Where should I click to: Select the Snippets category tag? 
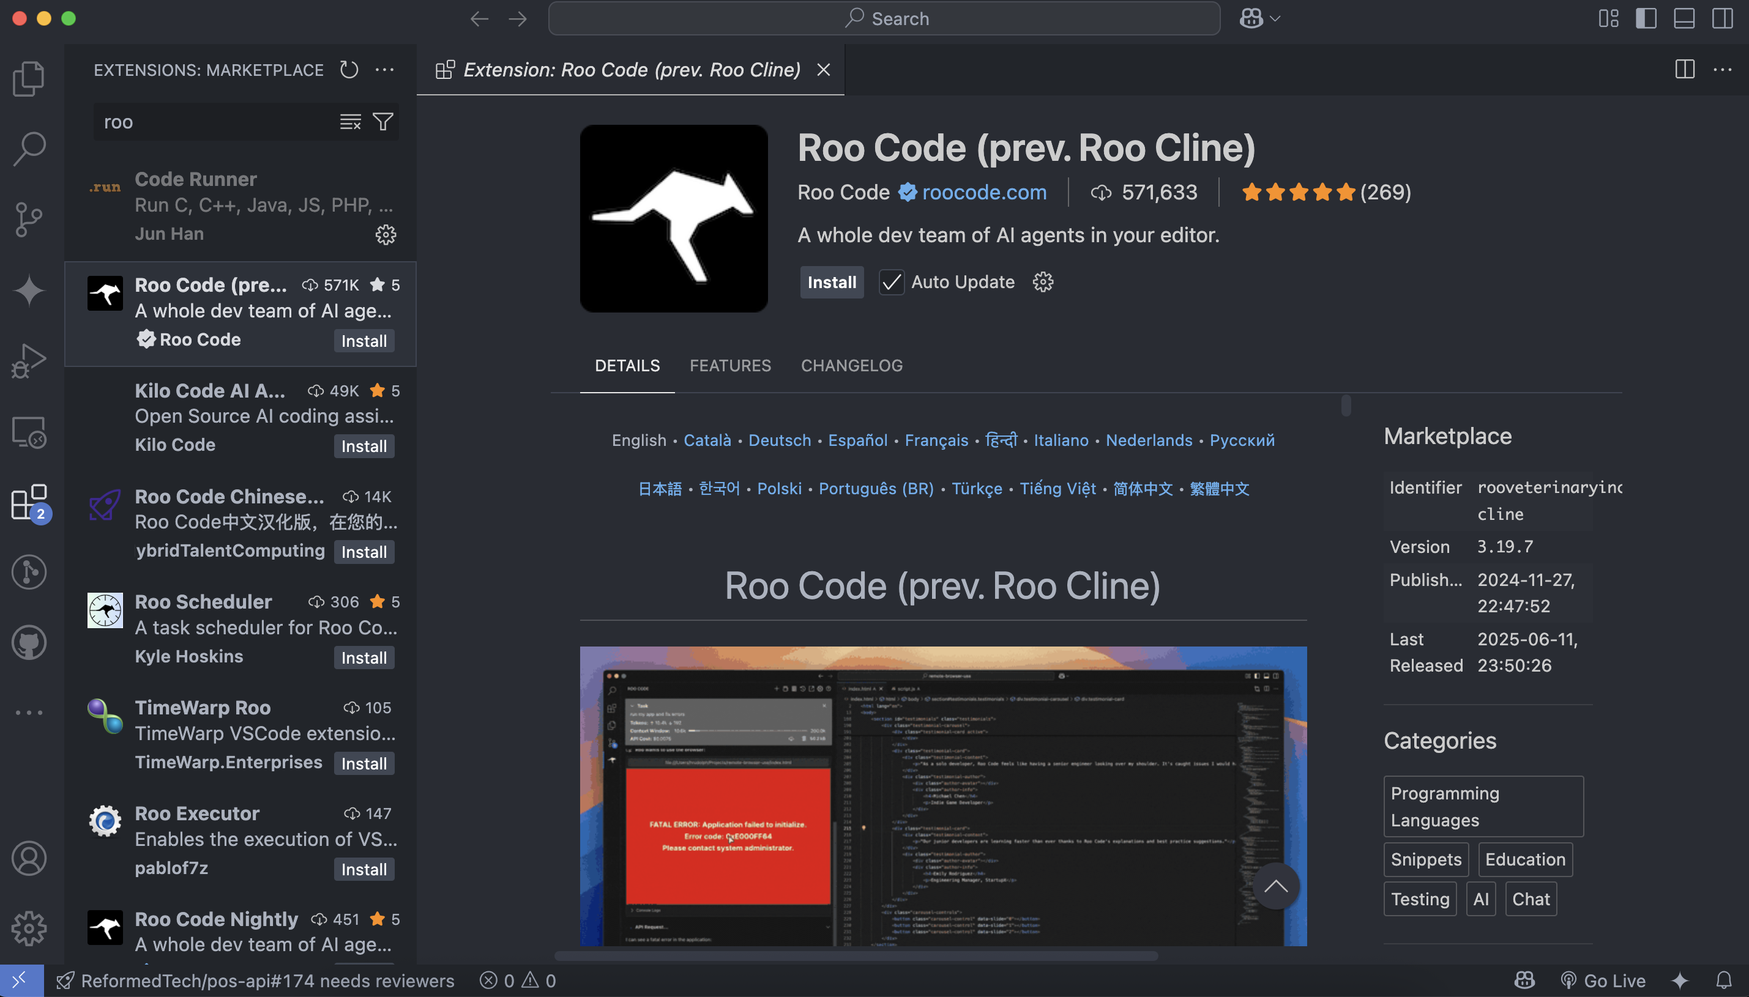1426,859
